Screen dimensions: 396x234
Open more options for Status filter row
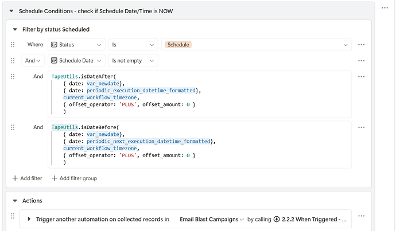click(x=361, y=45)
